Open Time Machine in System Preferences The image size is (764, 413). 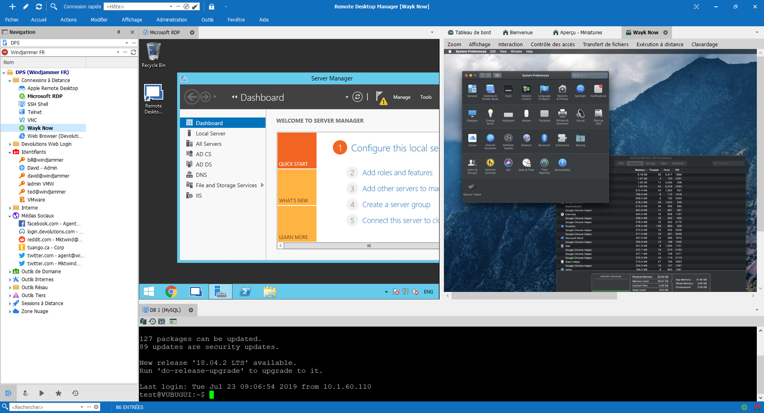[x=544, y=166]
